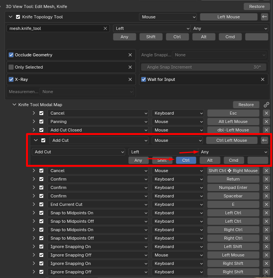
Task: Disable the highlighted Ctrl modifier for Add Cut
Action: pyautogui.click(x=186, y=160)
